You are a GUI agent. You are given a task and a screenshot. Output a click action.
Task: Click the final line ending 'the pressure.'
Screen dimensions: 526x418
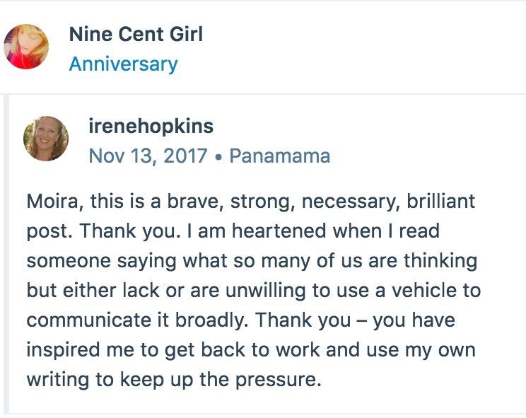[x=173, y=380]
